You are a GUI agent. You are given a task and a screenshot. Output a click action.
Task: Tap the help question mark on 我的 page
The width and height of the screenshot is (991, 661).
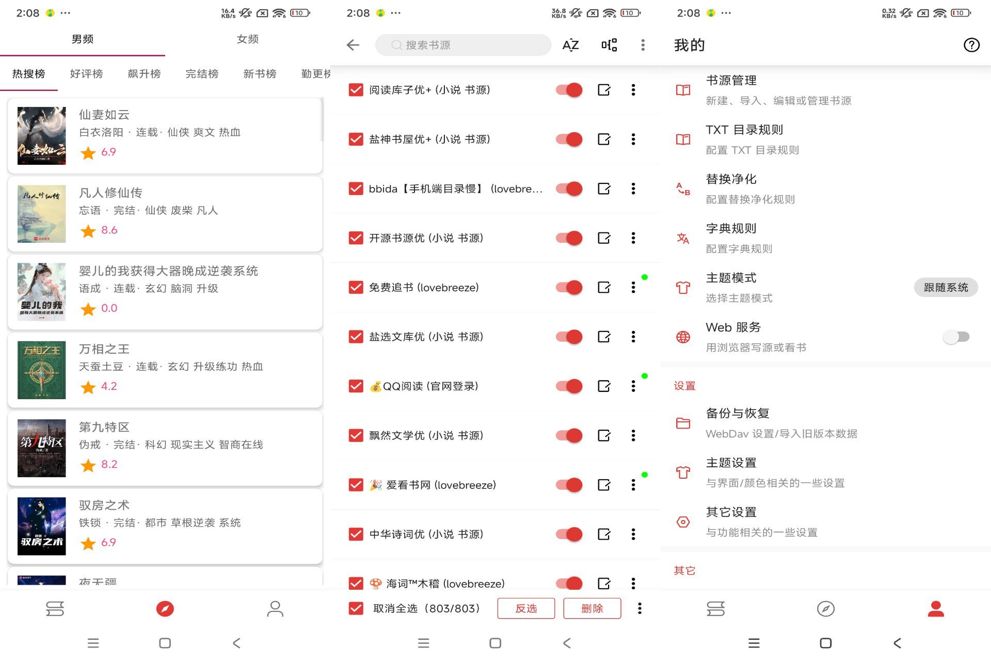[x=972, y=45]
